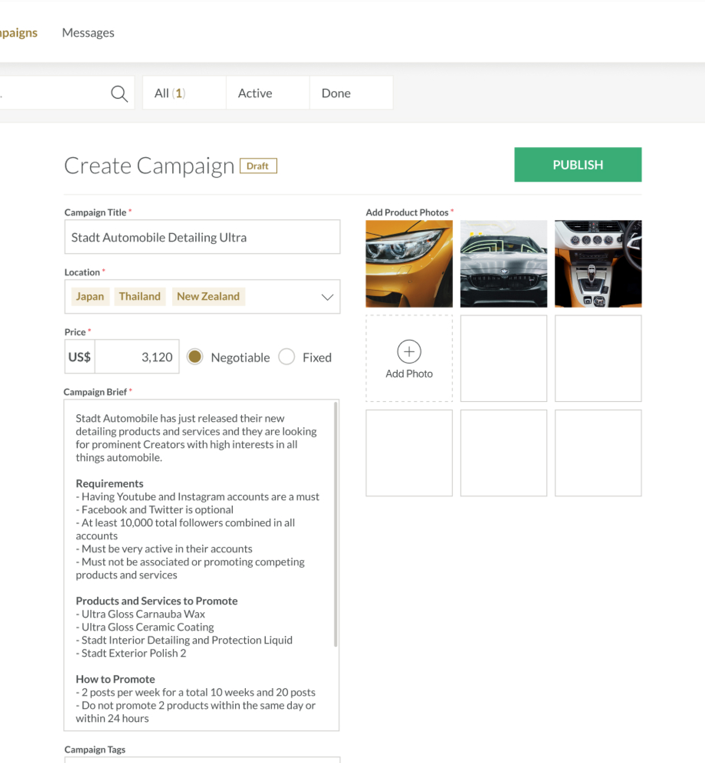
Task: Open the yellow car headlight photo
Action: coord(409,264)
